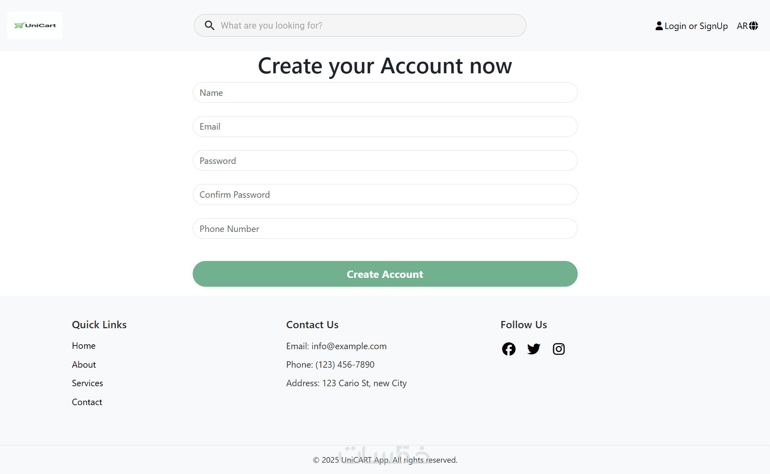This screenshot has height=474, width=770.
Task: Select the Confirm Password field
Action: [x=385, y=195]
